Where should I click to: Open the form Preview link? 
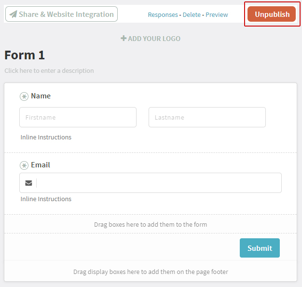217,14
